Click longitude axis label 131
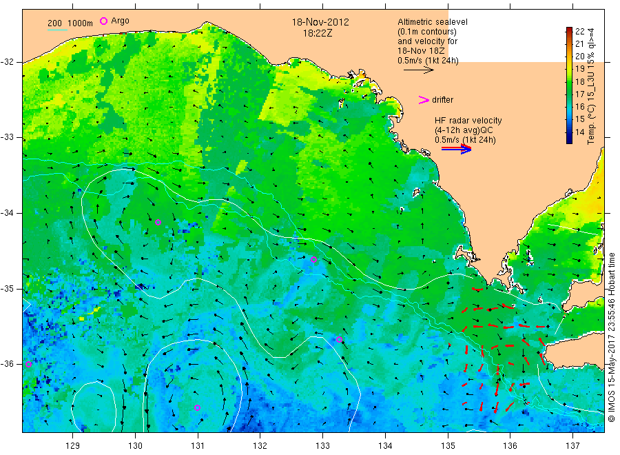 pos(198,445)
